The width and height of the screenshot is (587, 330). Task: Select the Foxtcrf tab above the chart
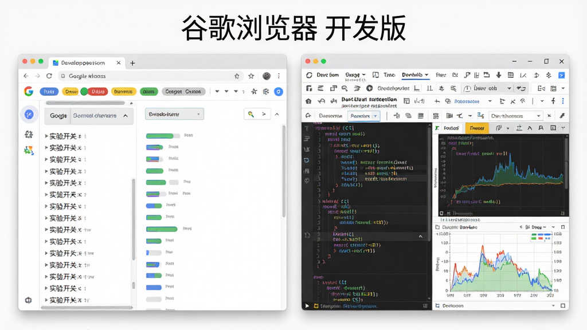click(451, 128)
